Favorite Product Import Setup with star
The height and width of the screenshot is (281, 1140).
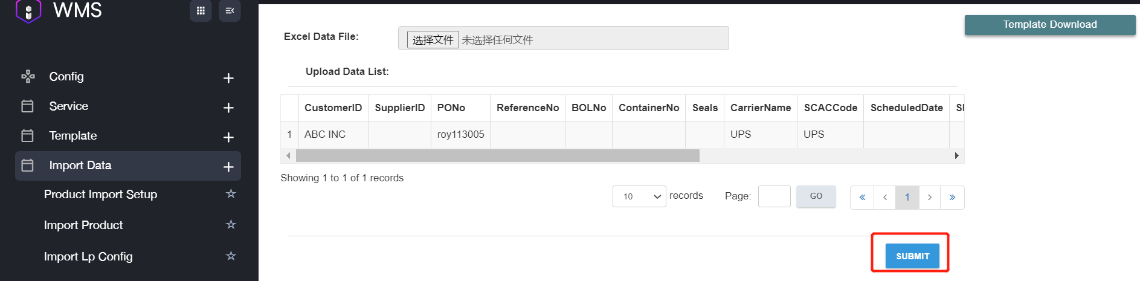230,194
